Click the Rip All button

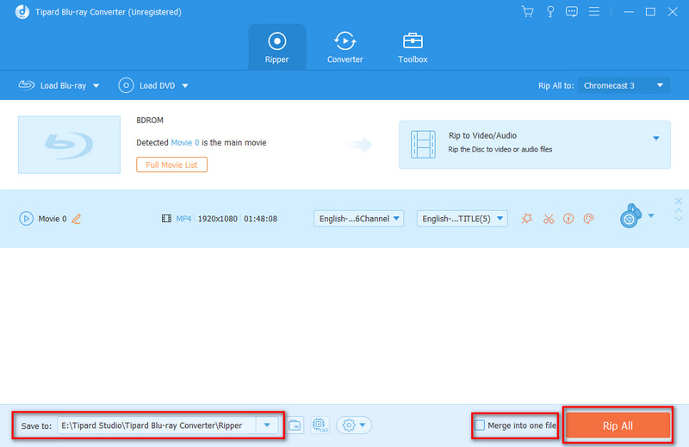[618, 425]
